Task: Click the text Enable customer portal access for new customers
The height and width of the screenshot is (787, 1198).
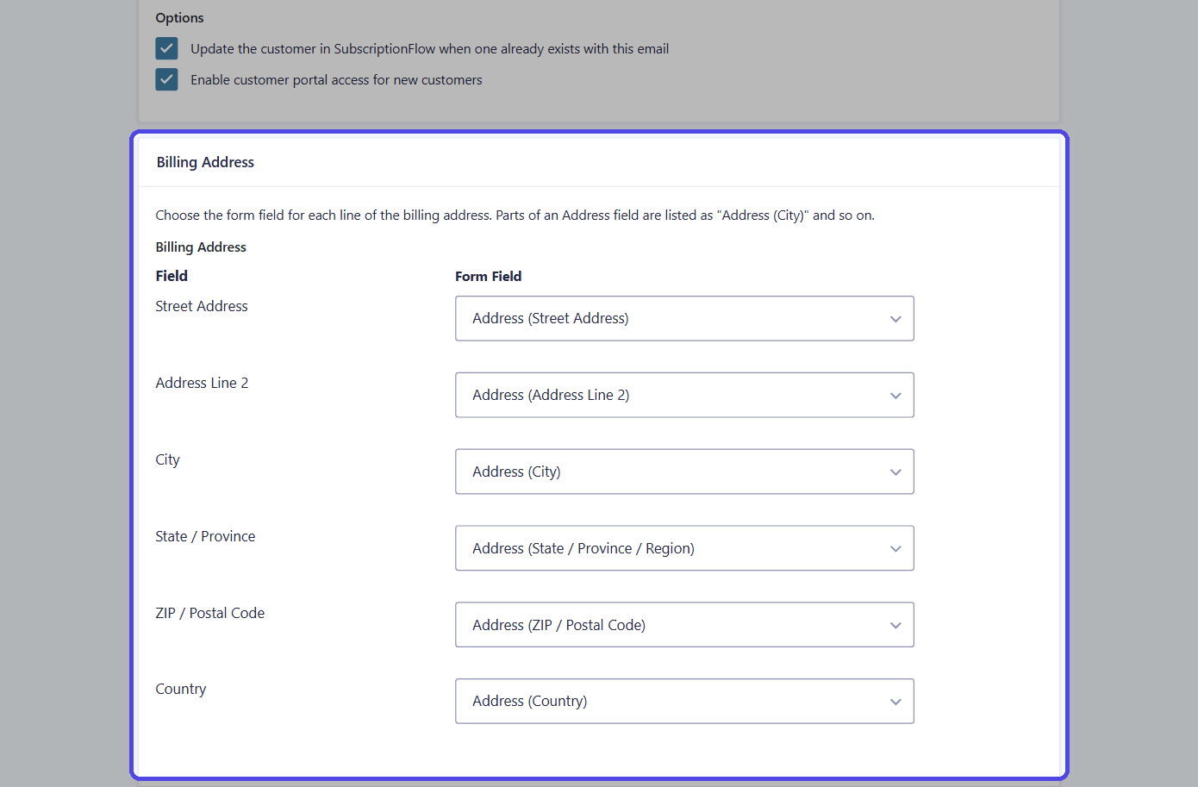Action: pos(336,79)
